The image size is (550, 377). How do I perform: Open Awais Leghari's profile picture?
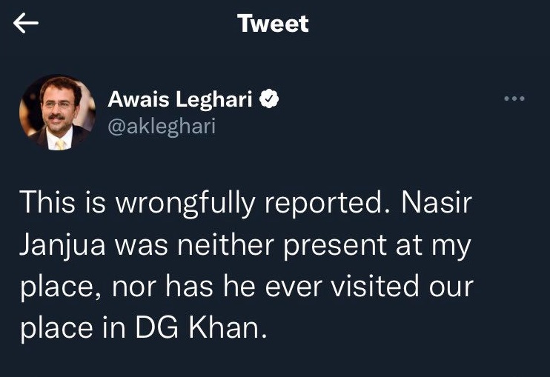pyautogui.click(x=58, y=113)
